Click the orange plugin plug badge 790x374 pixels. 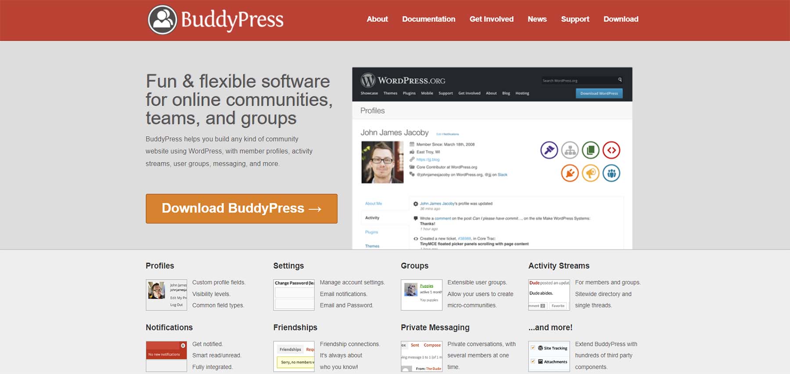pyautogui.click(x=570, y=173)
